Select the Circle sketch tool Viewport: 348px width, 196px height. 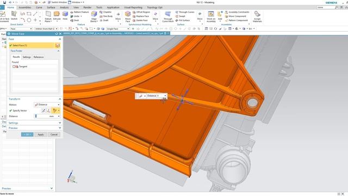coord(29,20)
